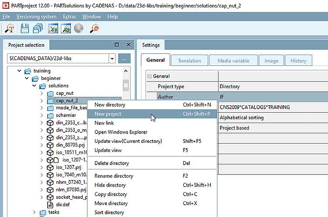Click the project tree vertical scrollbar thumb
Image resolution: width=328 pixels, height=217 pixels.
(126, 85)
